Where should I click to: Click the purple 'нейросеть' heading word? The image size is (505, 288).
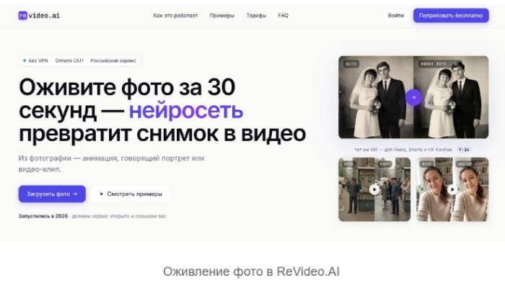point(186,110)
